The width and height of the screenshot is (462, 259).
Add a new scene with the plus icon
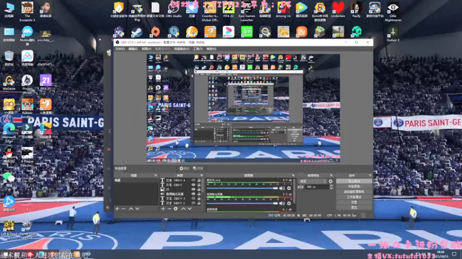click(x=117, y=209)
